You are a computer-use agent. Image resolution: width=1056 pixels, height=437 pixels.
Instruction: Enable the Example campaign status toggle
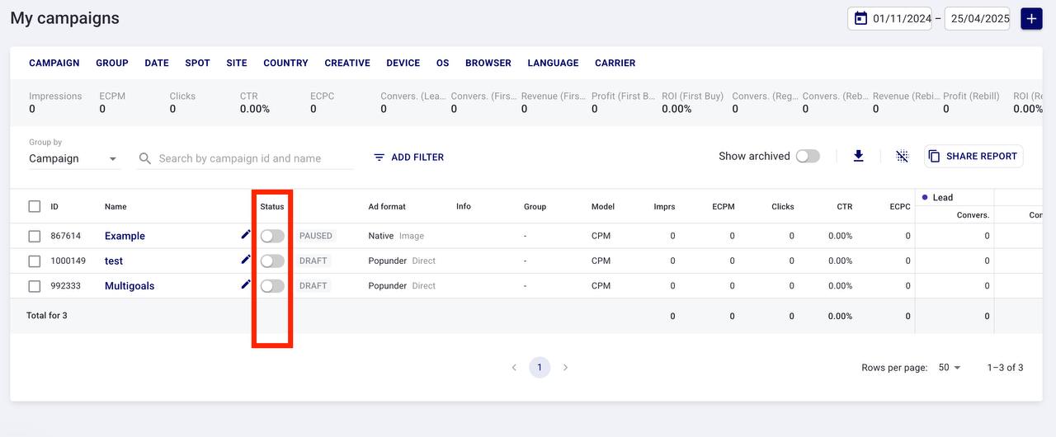[x=272, y=236]
